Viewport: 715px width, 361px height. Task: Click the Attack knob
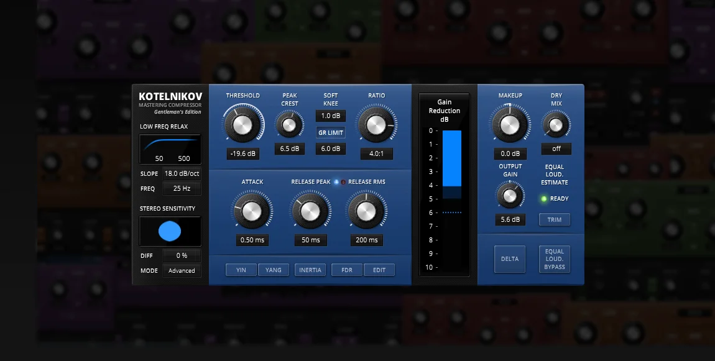tap(252, 211)
